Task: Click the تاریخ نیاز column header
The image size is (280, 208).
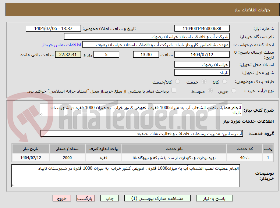Action: click(x=31, y=149)
